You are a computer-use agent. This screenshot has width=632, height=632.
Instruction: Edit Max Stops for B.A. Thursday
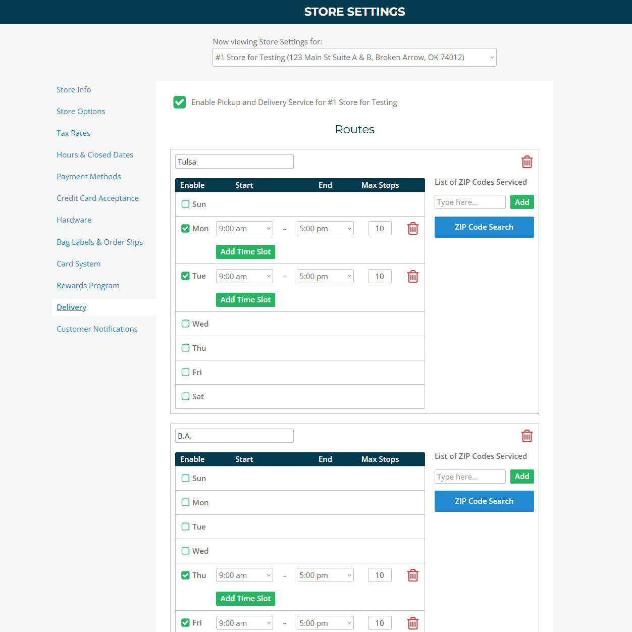click(x=380, y=575)
